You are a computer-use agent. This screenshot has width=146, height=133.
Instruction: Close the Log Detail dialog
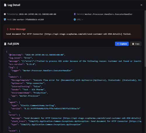pos(141,5)
